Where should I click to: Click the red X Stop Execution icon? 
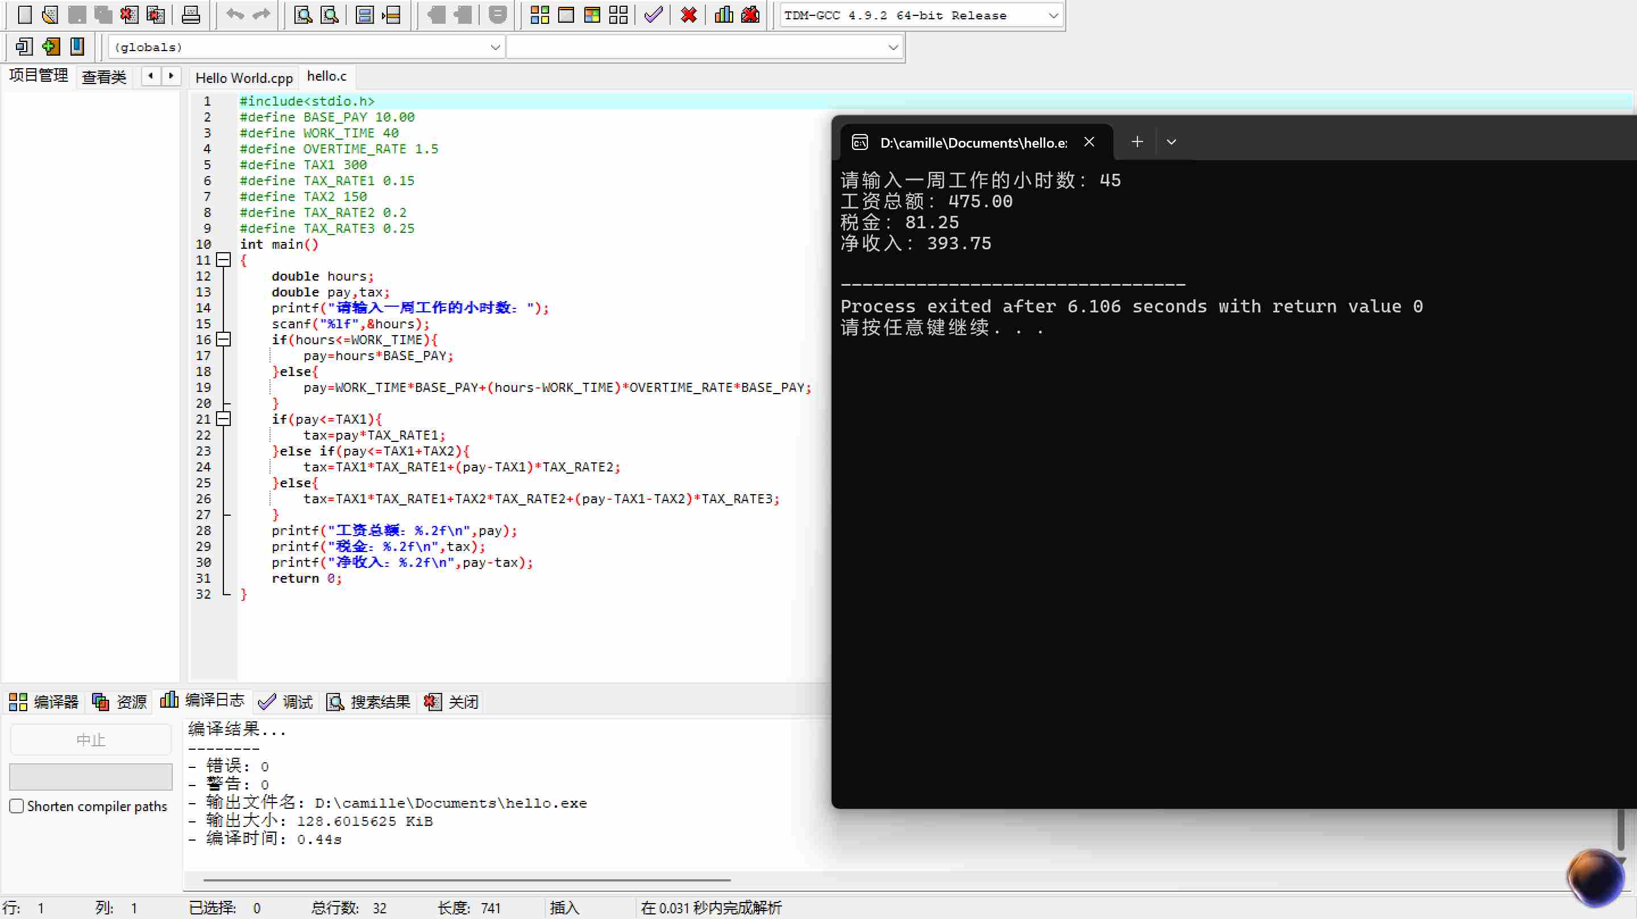(x=689, y=15)
